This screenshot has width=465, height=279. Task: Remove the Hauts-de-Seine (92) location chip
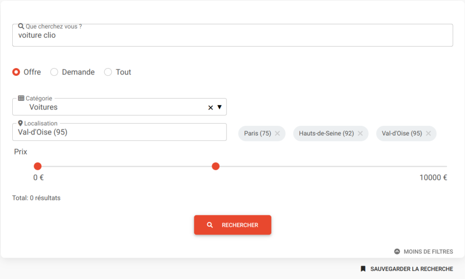click(360, 134)
